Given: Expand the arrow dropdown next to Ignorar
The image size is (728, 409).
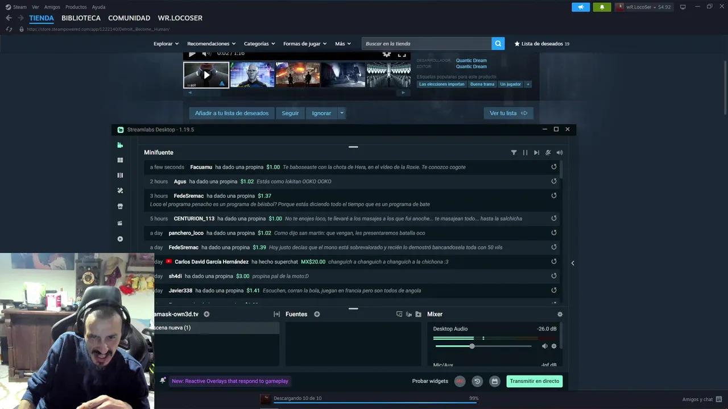Looking at the screenshot, I should point(342,113).
